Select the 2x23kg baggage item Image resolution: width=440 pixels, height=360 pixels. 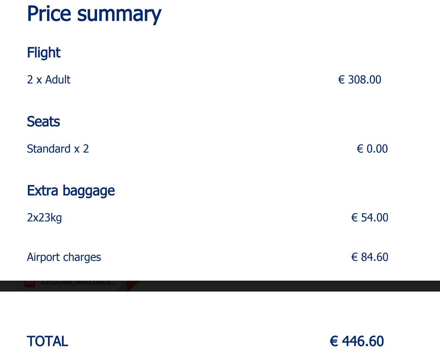coord(44,218)
